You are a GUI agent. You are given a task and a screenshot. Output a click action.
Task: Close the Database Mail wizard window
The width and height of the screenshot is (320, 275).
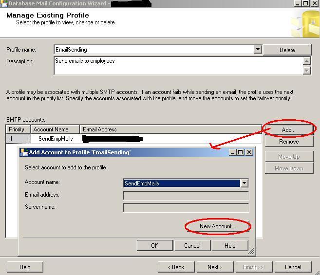click(315, 3)
